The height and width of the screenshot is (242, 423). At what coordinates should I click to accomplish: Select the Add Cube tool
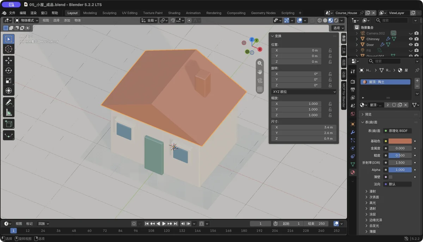click(9, 124)
